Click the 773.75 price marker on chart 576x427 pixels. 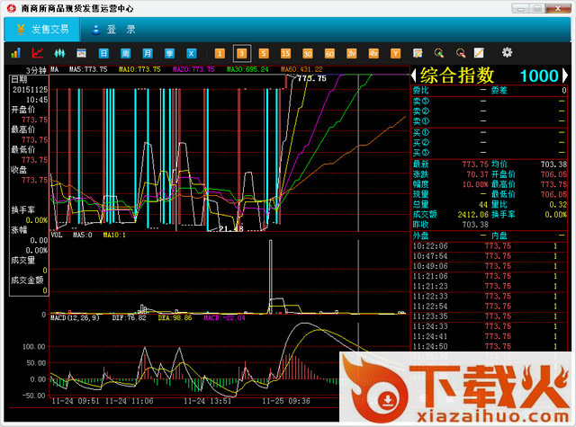pos(311,78)
